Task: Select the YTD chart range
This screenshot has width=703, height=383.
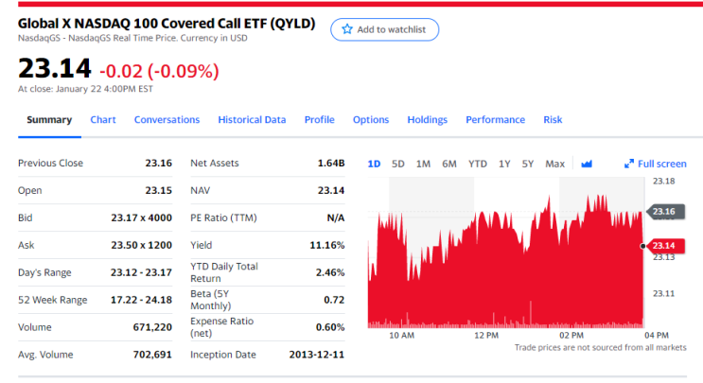Action: (x=478, y=164)
